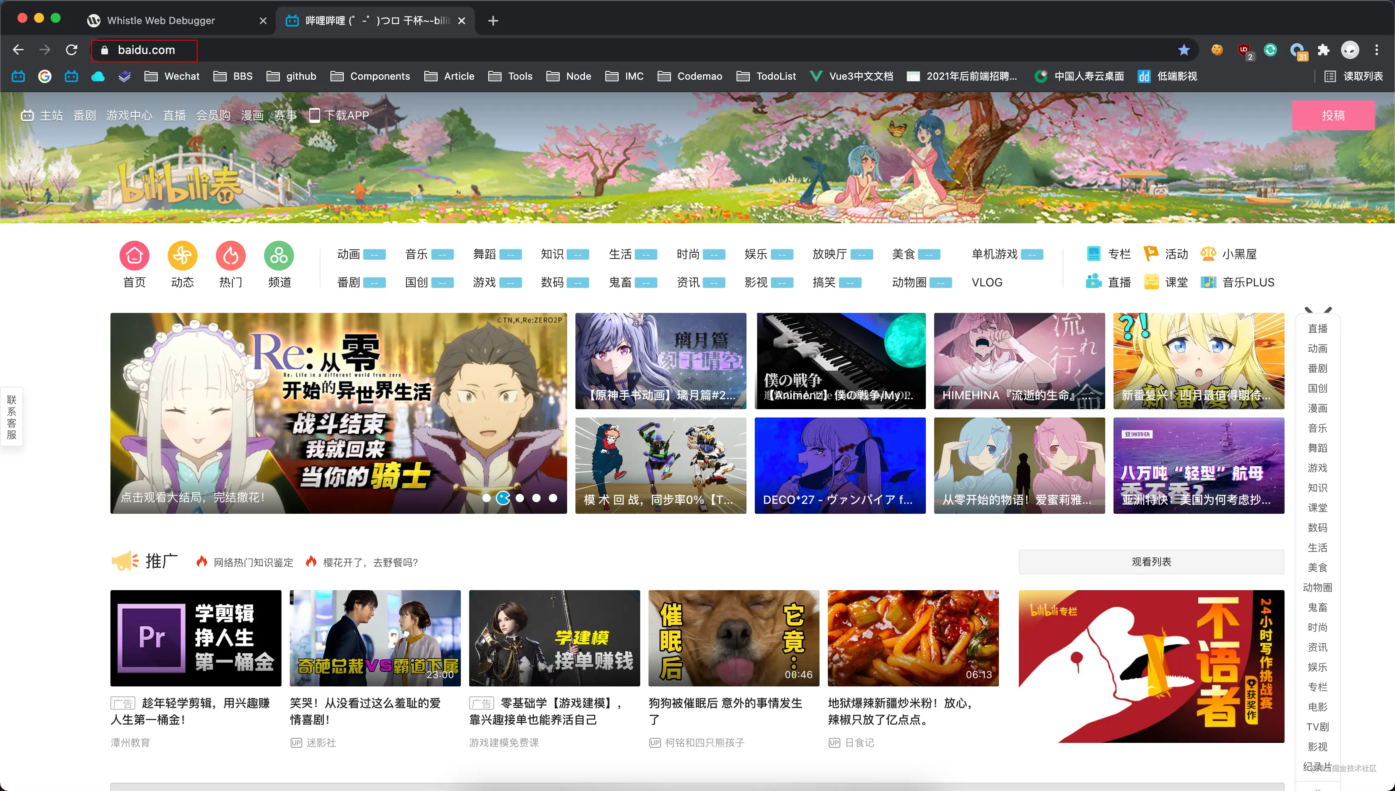Click 网络热门知识鉴定 promo link
This screenshot has height=791, width=1395.
(253, 562)
